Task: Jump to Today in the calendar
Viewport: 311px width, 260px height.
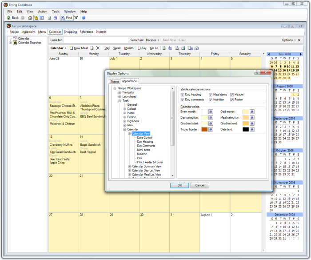Action: click(142, 48)
